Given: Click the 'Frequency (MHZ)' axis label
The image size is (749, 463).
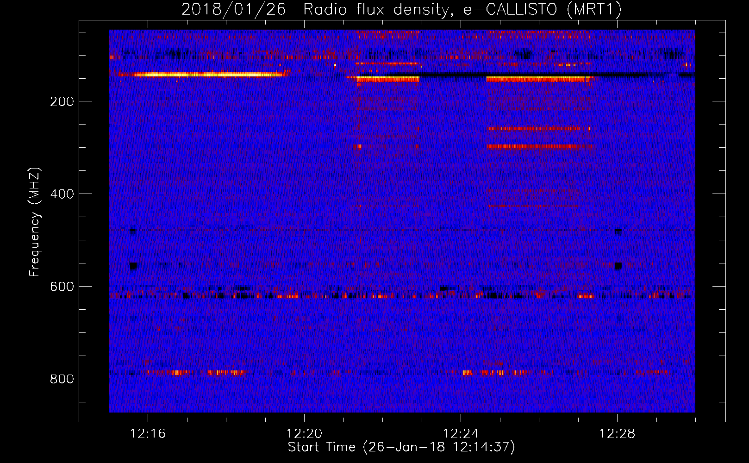Looking at the screenshot, I should point(35,222).
